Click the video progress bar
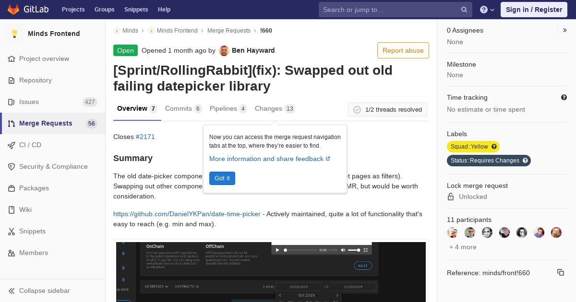Viewport: 576px width, 302px height. [300, 250]
